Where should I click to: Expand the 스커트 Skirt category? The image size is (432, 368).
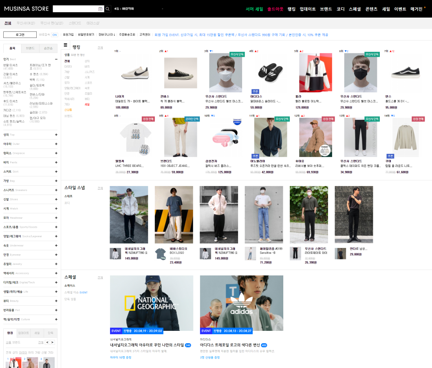click(56, 172)
